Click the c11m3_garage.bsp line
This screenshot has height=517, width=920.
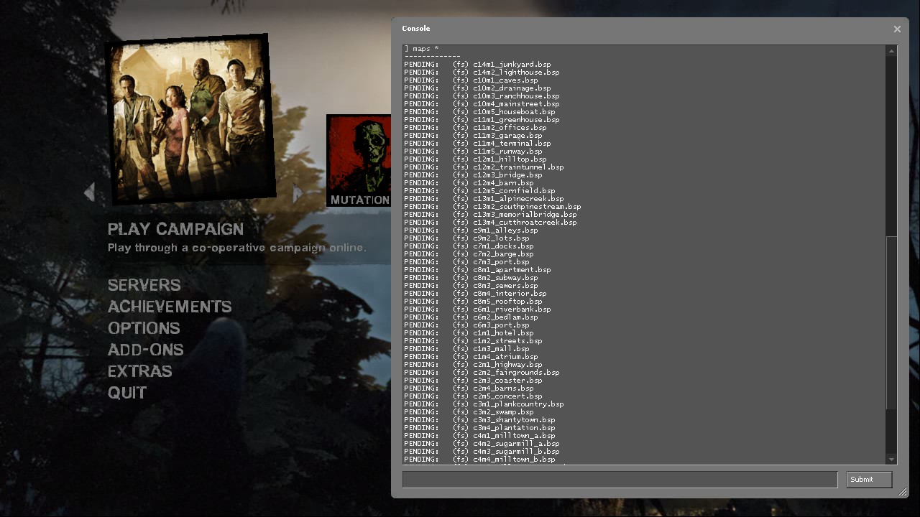[473, 136]
